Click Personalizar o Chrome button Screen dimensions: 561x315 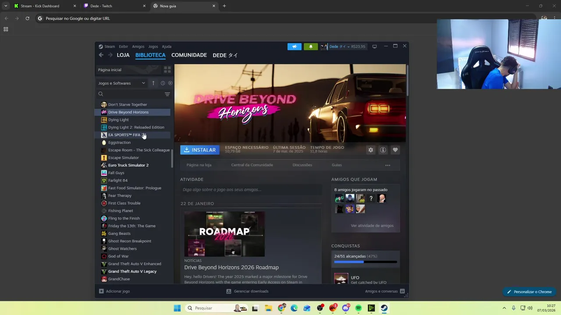(529, 292)
